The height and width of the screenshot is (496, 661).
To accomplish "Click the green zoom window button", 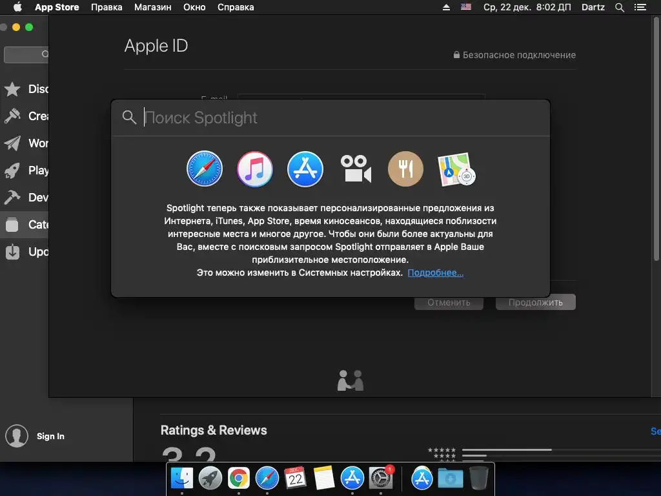I will pyautogui.click(x=29, y=27).
